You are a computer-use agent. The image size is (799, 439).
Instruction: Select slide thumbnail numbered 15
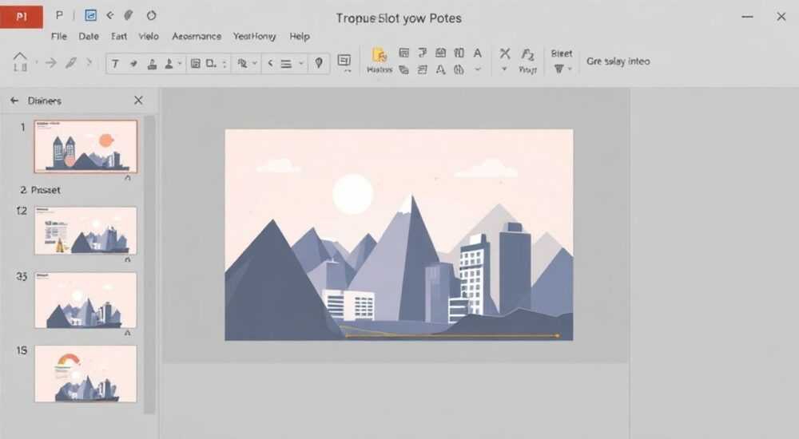85,374
